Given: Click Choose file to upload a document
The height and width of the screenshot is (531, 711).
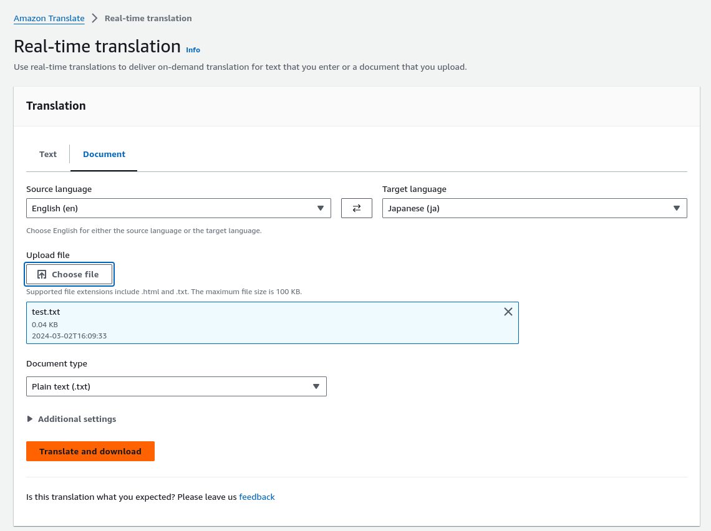Looking at the screenshot, I should [69, 274].
